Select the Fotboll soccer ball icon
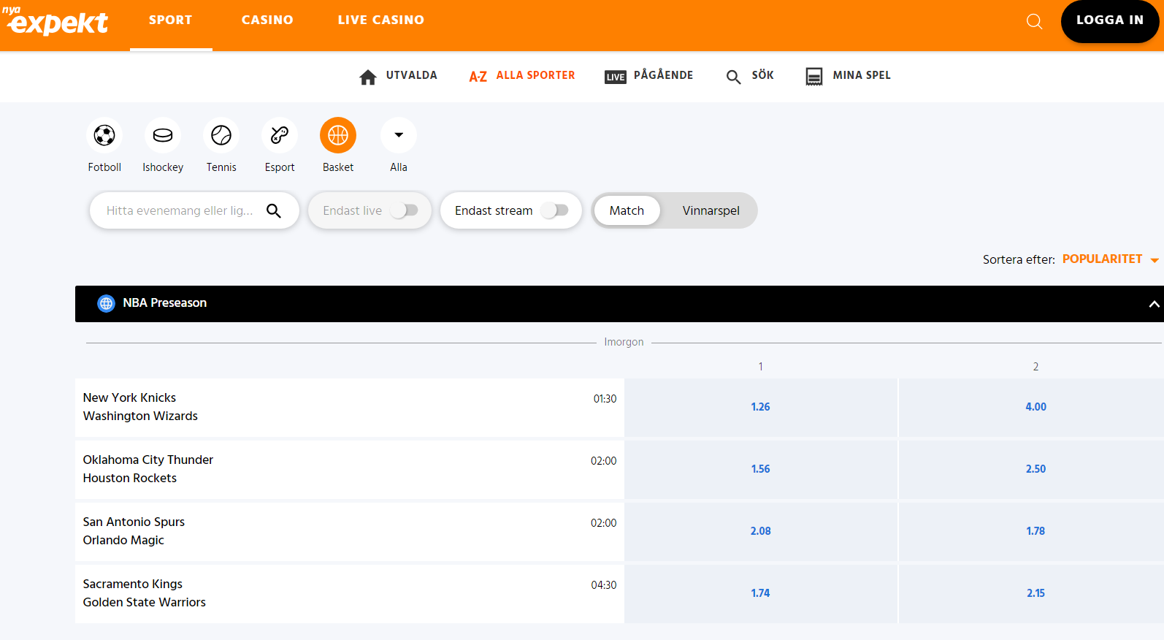Image resolution: width=1164 pixels, height=640 pixels. [x=104, y=136]
